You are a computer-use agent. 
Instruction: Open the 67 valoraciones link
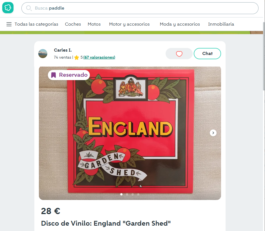[x=99, y=57]
